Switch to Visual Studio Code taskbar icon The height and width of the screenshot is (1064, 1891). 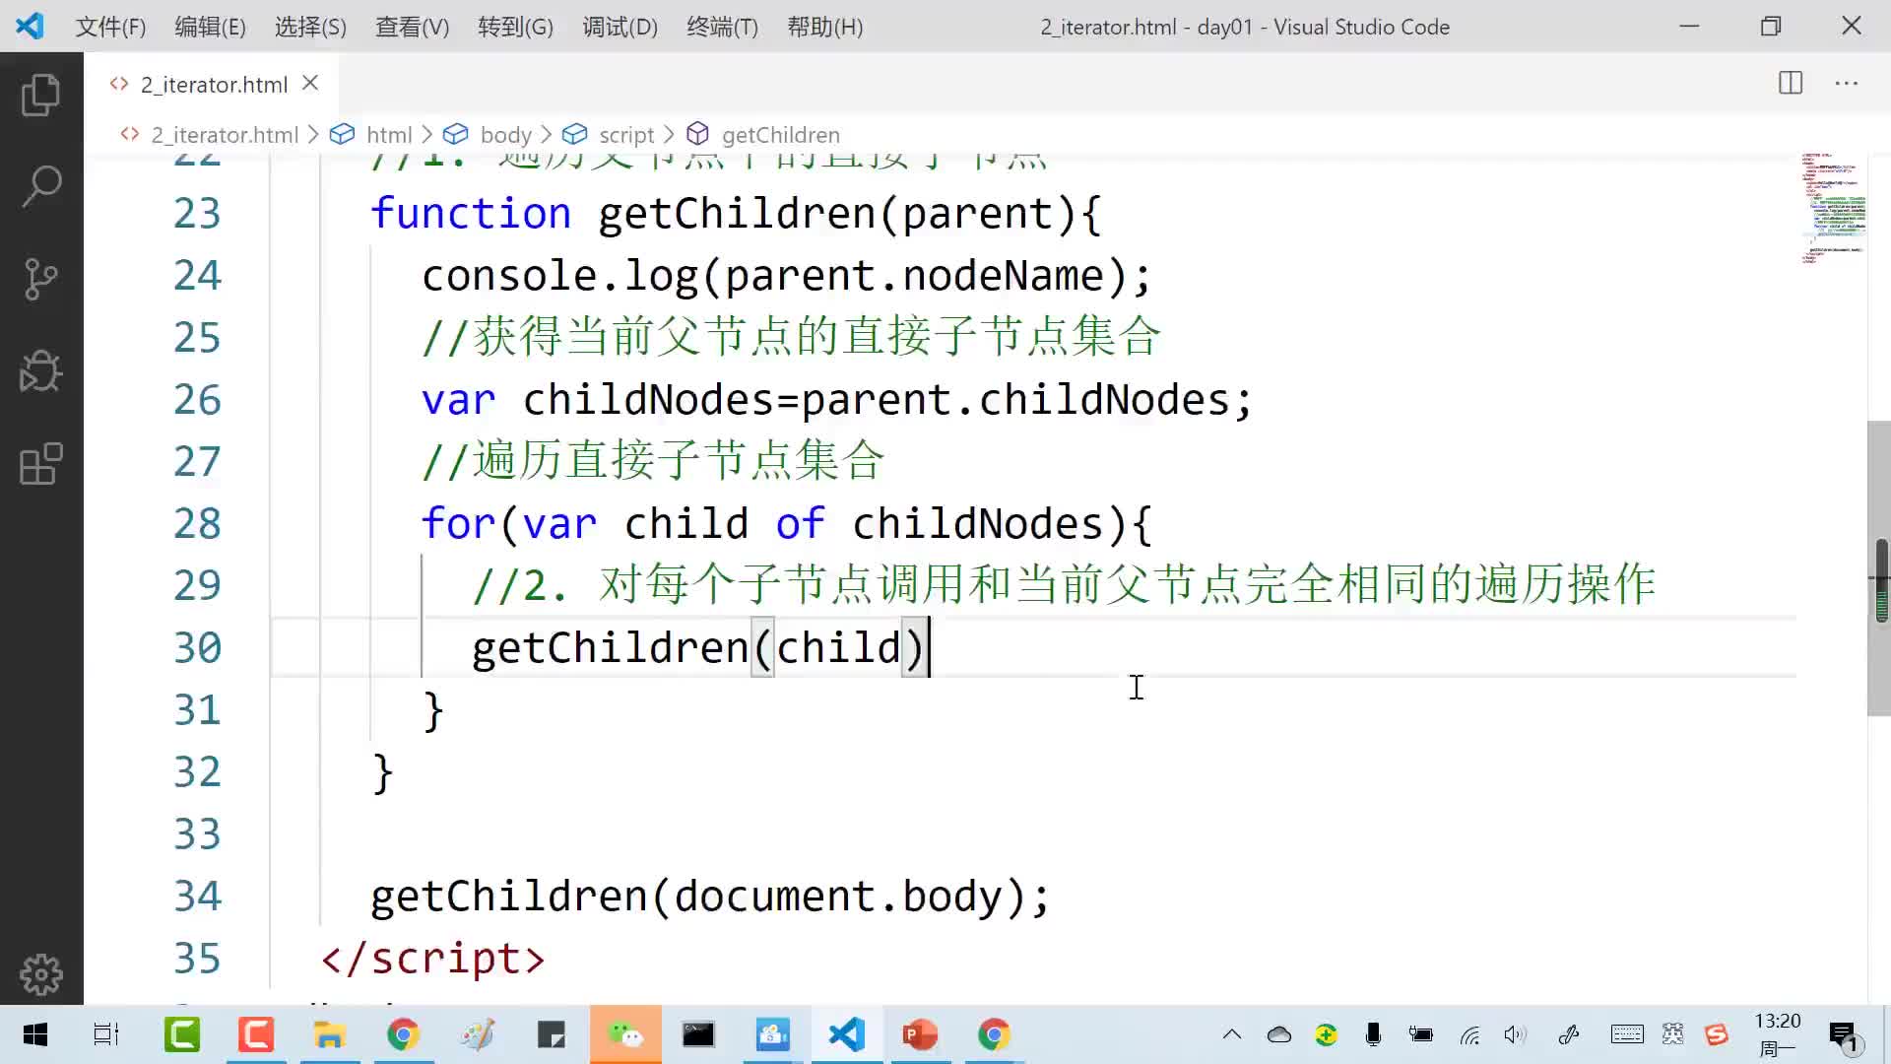click(846, 1034)
